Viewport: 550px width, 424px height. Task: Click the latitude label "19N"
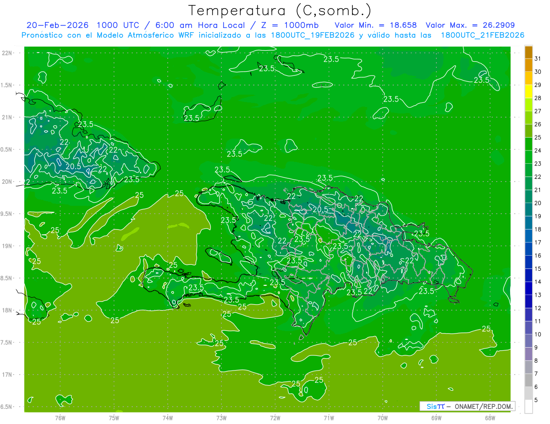(7, 246)
